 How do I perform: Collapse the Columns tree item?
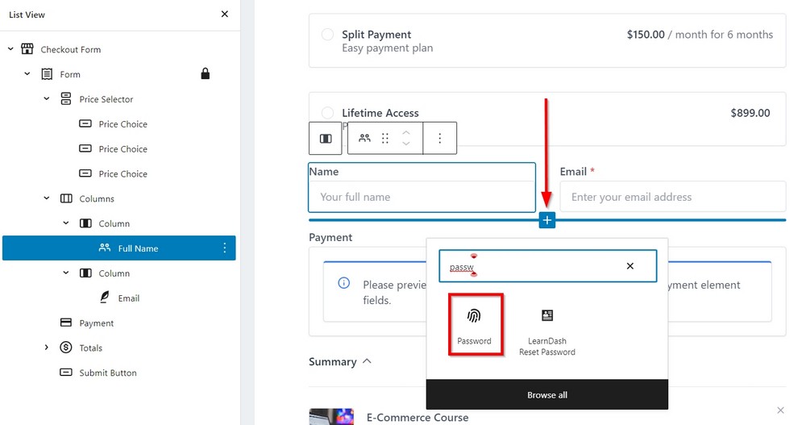point(47,198)
